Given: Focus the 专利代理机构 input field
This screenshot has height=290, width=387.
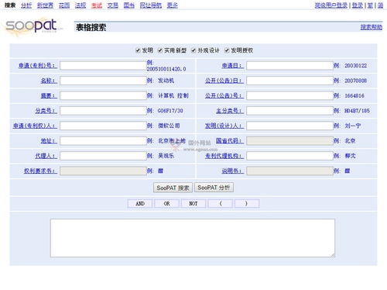Looking at the screenshot, I should tap(289, 156).
